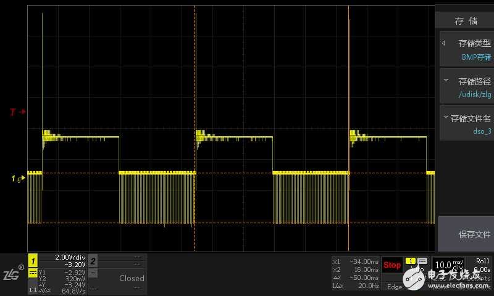Click the 1:1 probe ratio indicator

click(33, 289)
